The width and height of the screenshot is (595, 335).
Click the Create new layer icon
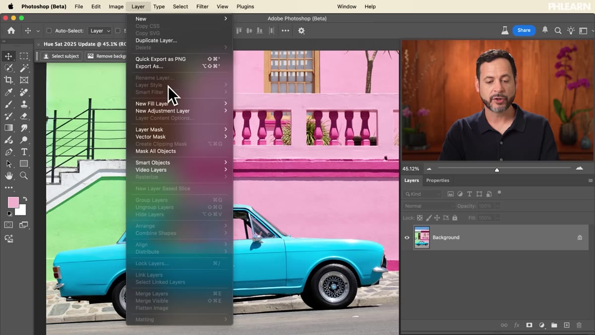[x=567, y=325]
